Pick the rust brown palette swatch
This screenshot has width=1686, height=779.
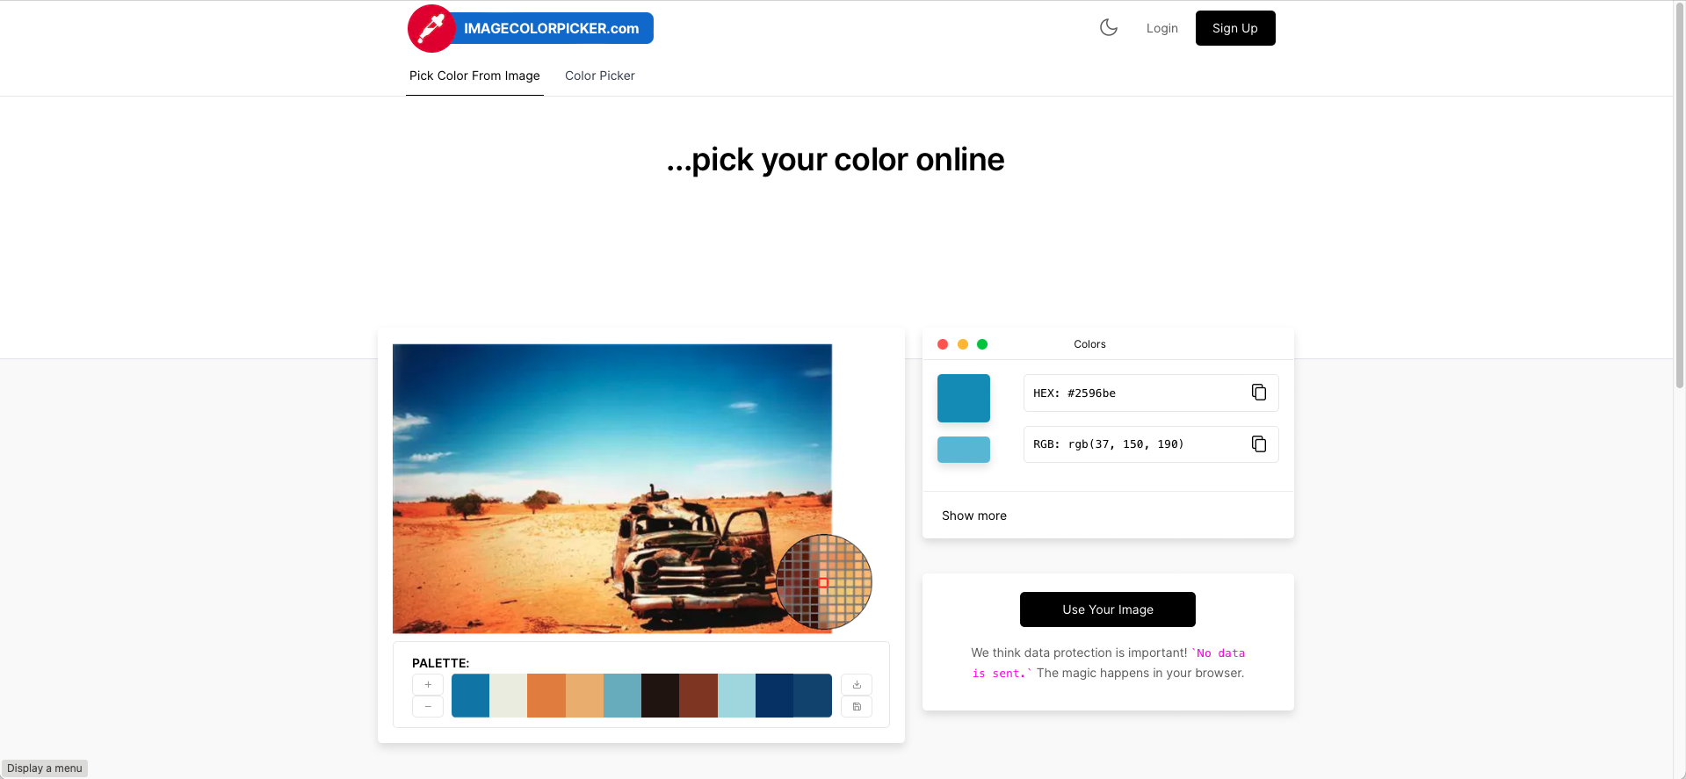tap(698, 696)
